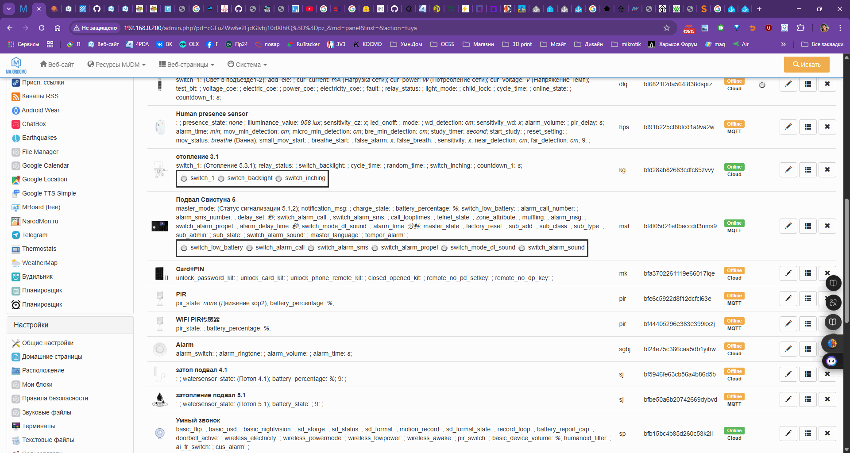This screenshot has height=453, width=850.
Task: Click the edit pencil for Умный звонок
Action: (x=788, y=434)
